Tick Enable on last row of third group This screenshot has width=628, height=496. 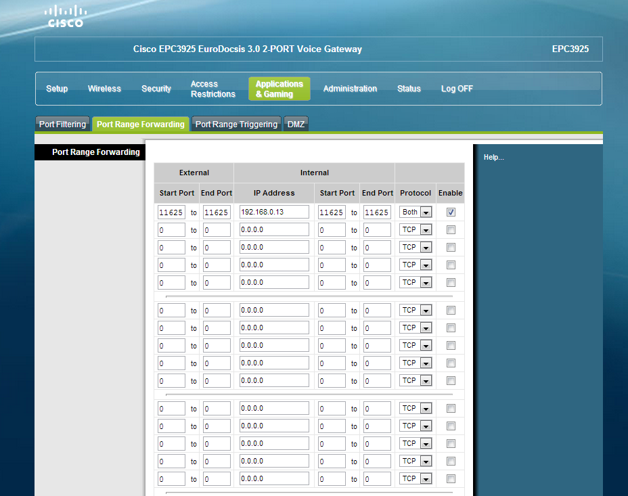[451, 479]
